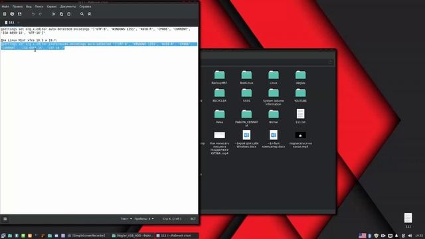Open the Справка menu
Viewport: 425px width, 239px height.
(85, 7)
